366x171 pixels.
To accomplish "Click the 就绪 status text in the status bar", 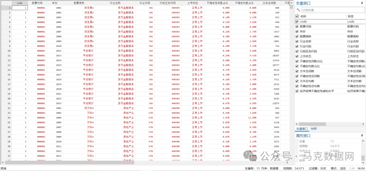I will click(x=3, y=168).
